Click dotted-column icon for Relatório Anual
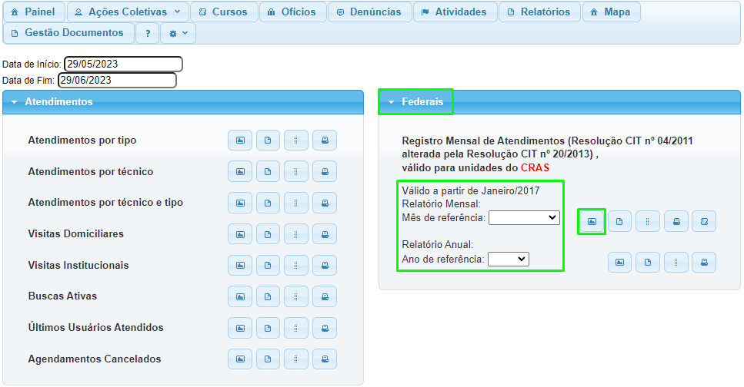 (676, 263)
